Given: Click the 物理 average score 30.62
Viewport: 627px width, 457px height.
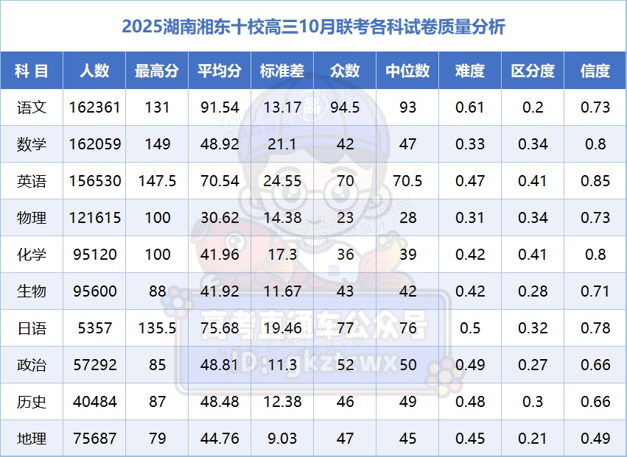Looking at the screenshot, I should [220, 218].
